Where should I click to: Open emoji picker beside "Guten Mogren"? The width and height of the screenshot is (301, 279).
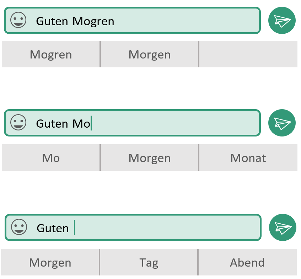tap(18, 20)
